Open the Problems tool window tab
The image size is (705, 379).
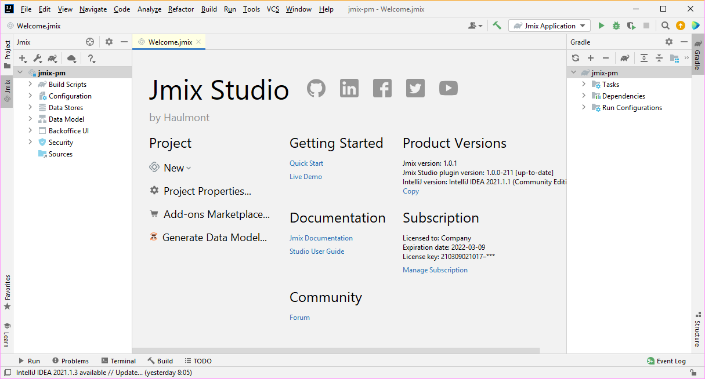pos(70,361)
